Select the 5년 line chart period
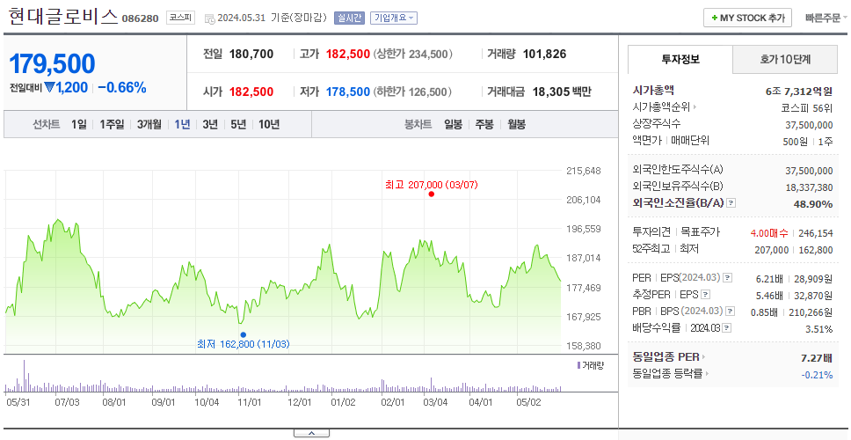The width and height of the screenshot is (851, 440). click(x=238, y=124)
